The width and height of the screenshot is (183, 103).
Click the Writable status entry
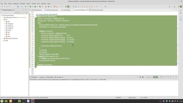pos(118,97)
